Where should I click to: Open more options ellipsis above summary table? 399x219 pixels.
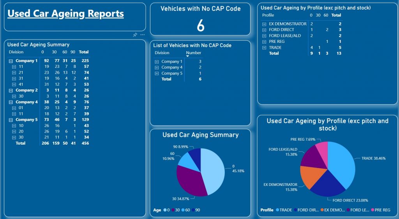[143, 35]
